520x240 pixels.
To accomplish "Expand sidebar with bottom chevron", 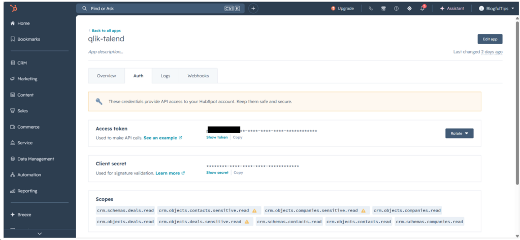I will [x=40, y=234].
